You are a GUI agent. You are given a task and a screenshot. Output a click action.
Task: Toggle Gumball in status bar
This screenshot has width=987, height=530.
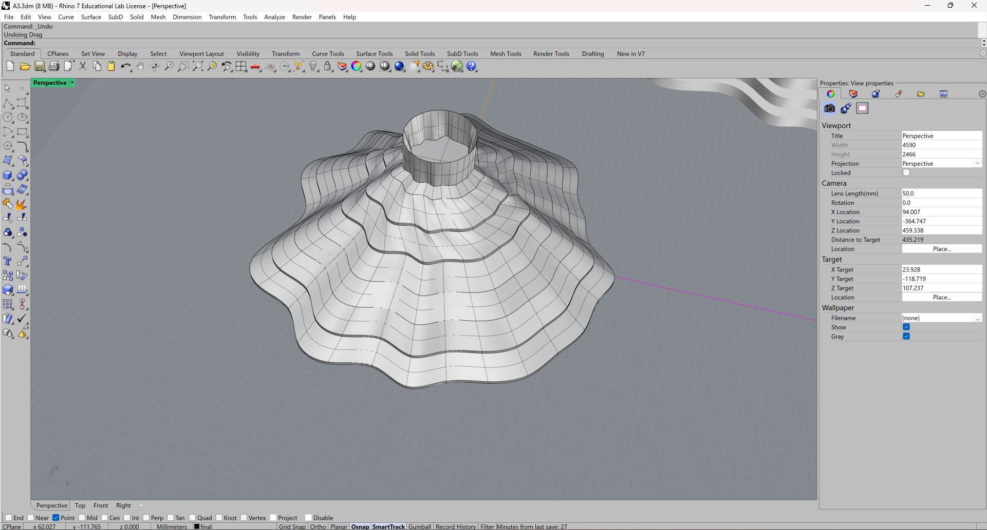click(x=420, y=526)
